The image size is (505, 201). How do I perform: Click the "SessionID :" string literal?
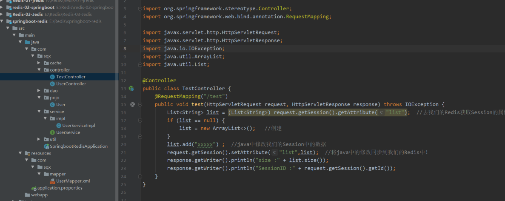(x=276, y=169)
